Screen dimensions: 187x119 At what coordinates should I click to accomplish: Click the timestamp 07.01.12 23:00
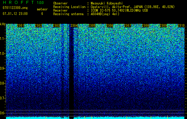tap(15, 14)
